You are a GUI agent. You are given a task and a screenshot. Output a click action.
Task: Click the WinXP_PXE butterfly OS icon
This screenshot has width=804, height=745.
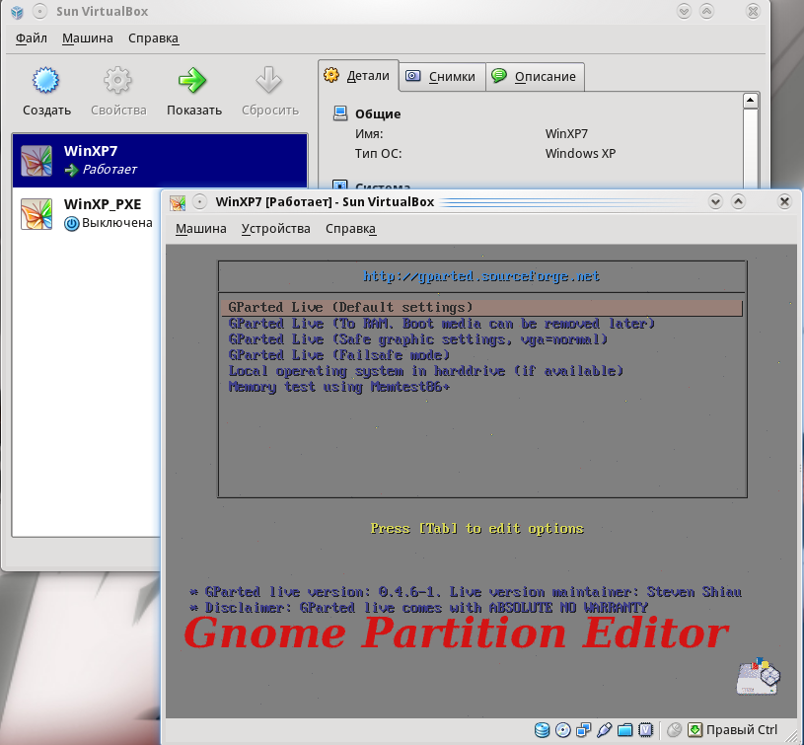point(37,214)
